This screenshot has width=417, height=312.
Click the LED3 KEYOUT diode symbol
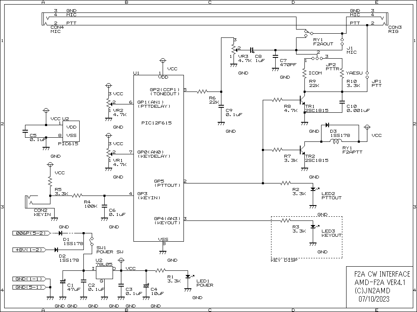coord(313,227)
